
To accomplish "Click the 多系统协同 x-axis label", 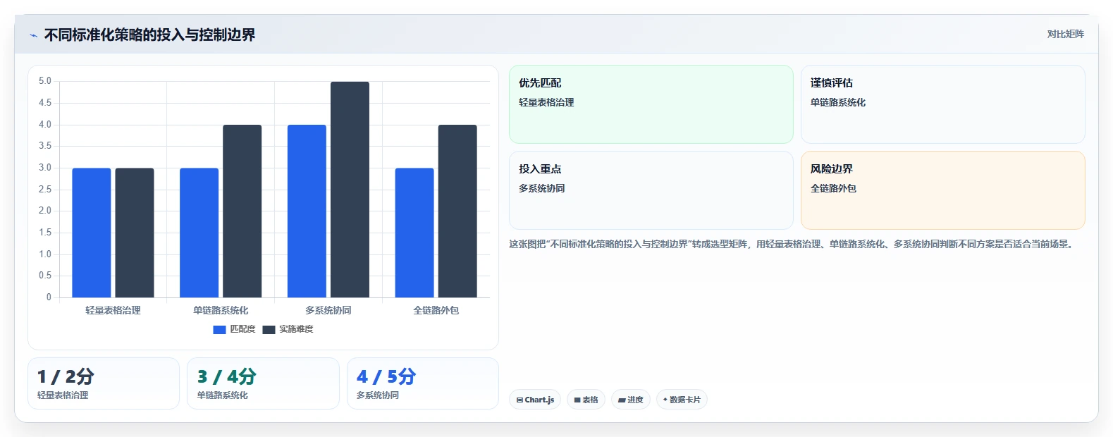I will (x=328, y=310).
